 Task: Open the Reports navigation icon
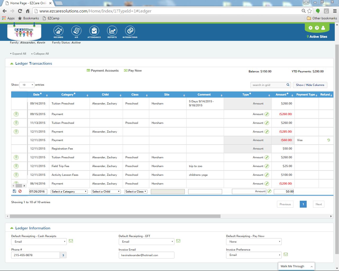pyautogui.click(x=112, y=32)
